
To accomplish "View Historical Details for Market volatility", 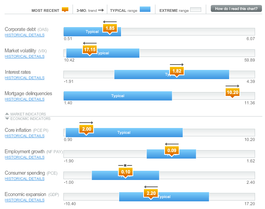I will tap(24, 57).
